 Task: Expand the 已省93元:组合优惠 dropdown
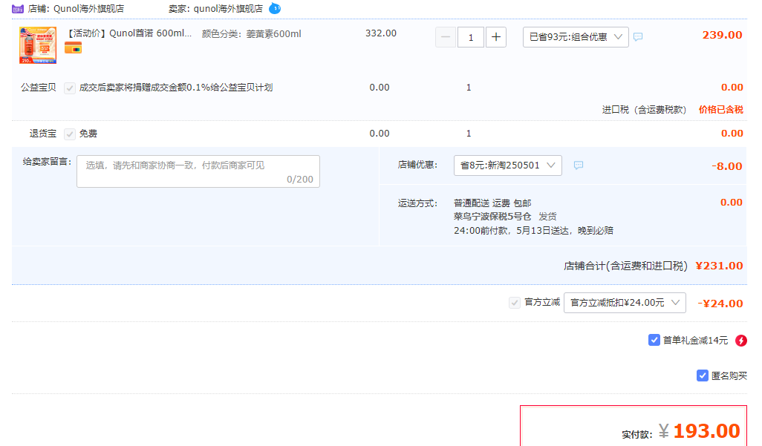(x=576, y=37)
